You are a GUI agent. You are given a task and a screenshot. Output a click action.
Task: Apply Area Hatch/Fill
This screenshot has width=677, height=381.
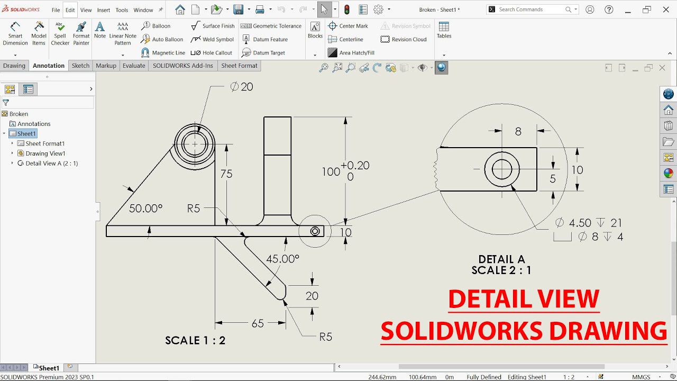351,53
